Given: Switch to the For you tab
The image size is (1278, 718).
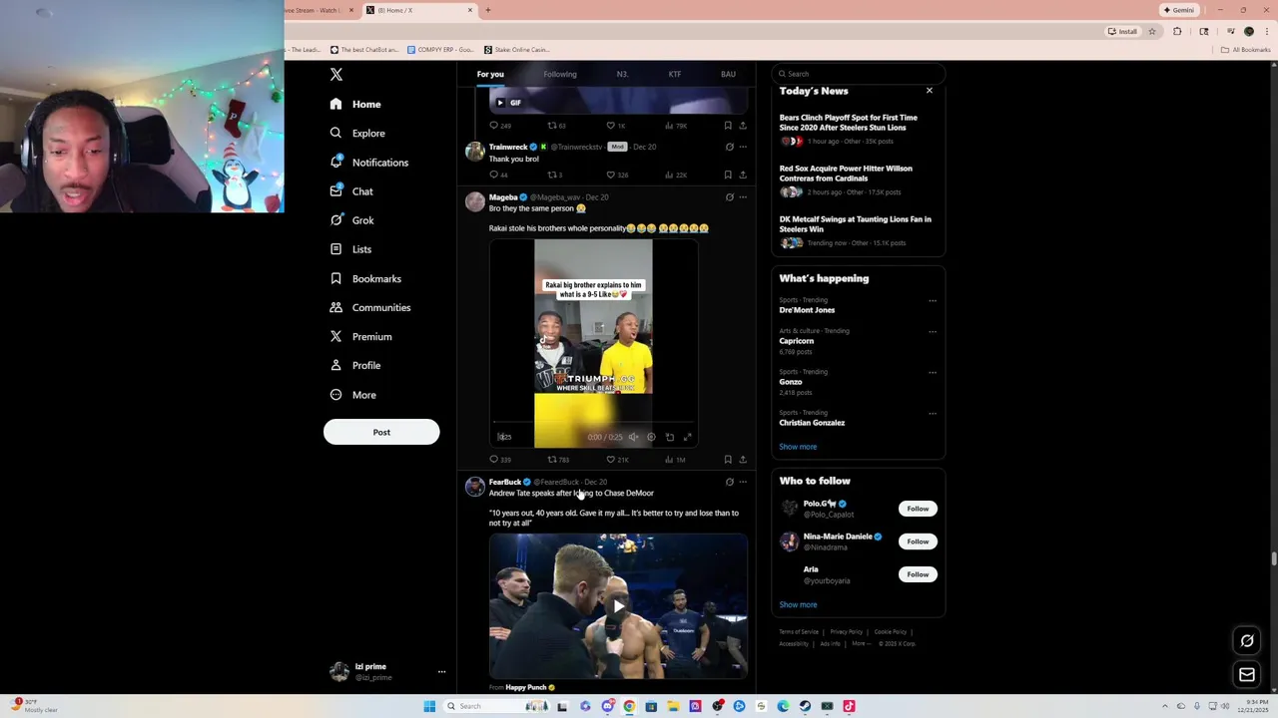Looking at the screenshot, I should [x=490, y=74].
